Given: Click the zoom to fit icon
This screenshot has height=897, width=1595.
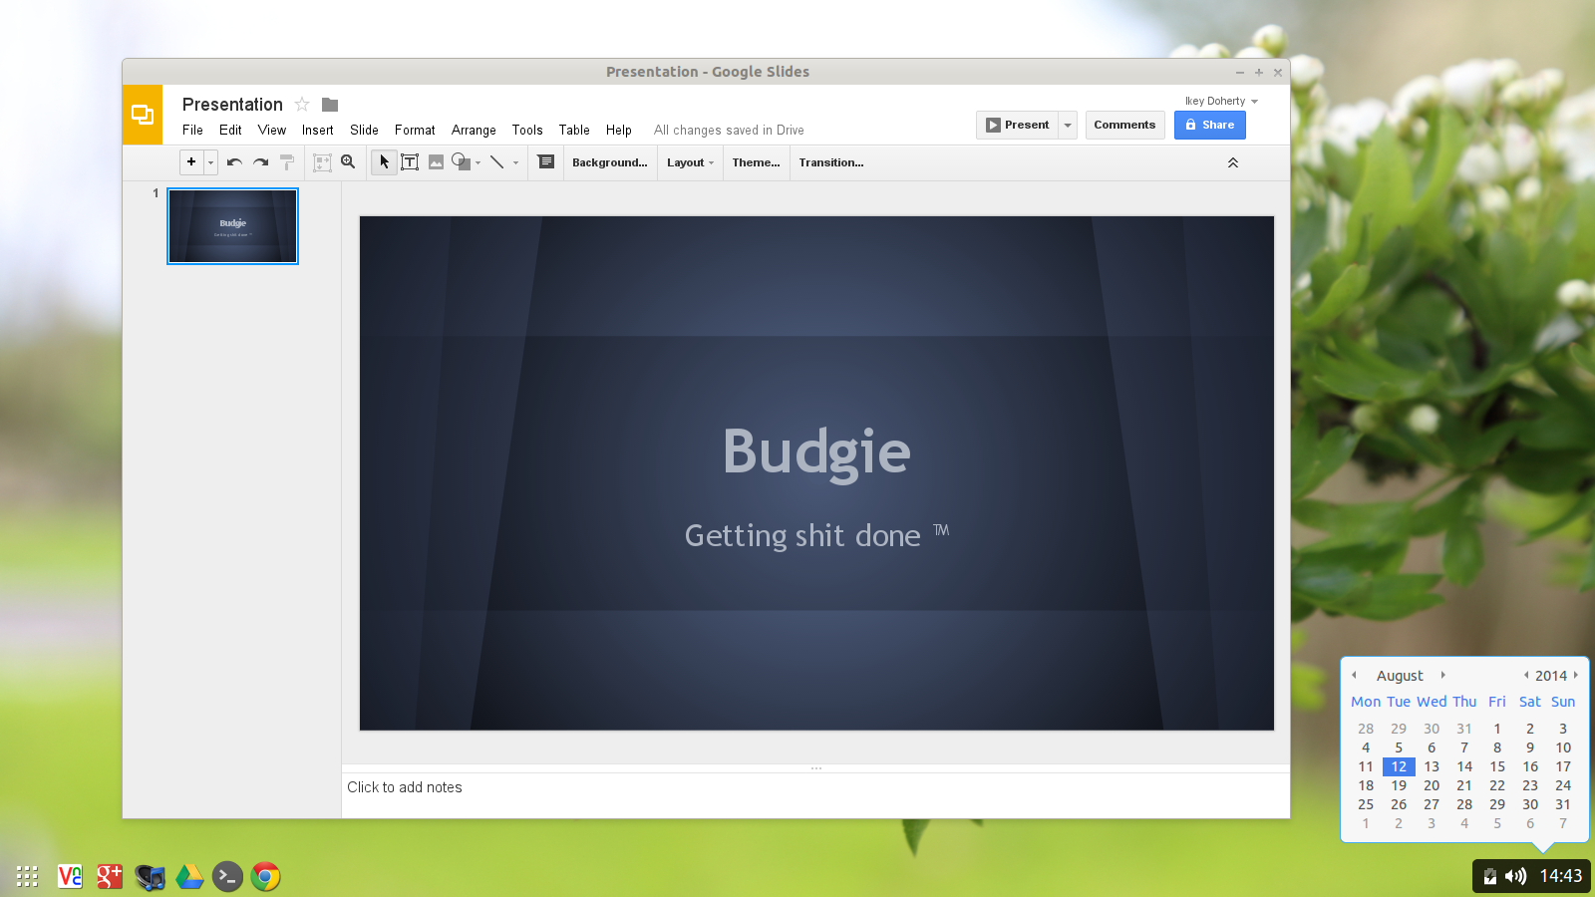Looking at the screenshot, I should [322, 162].
